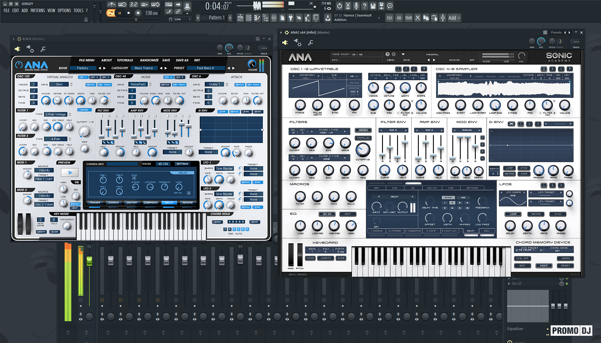Open the piano roll icon

coord(257,18)
